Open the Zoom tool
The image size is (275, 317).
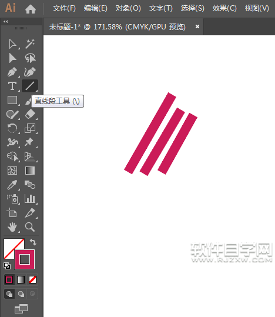pyautogui.click(x=30, y=227)
